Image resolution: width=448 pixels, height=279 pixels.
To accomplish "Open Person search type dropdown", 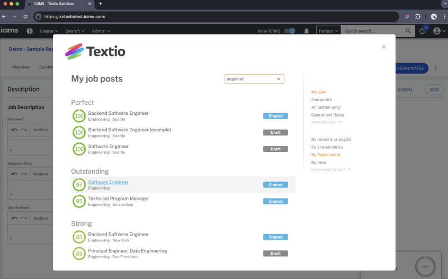I will [x=328, y=31].
